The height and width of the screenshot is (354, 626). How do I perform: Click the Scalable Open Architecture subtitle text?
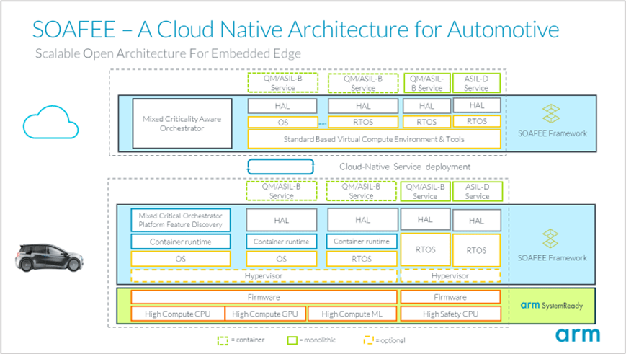pos(168,54)
